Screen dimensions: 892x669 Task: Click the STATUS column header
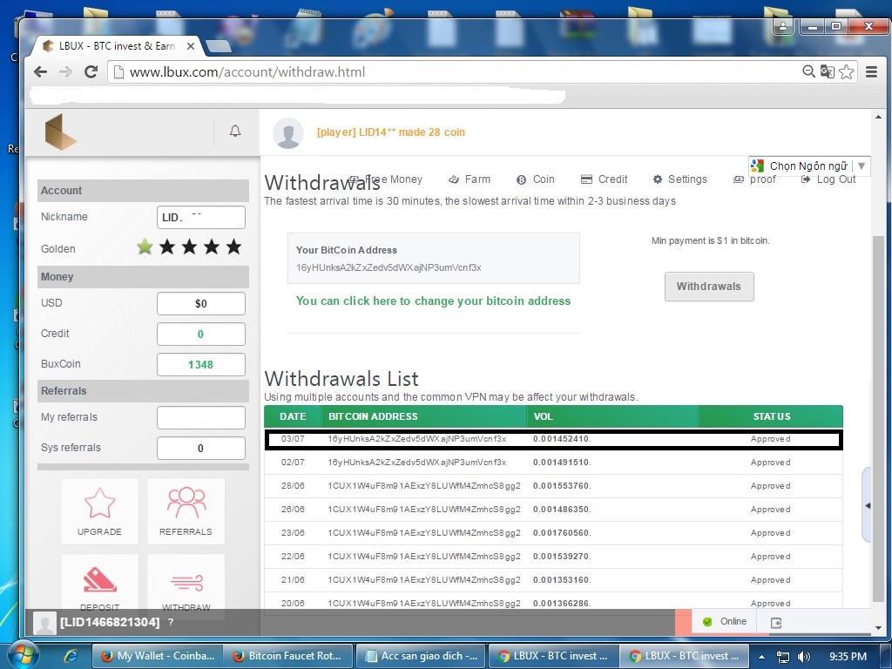pyautogui.click(x=772, y=416)
